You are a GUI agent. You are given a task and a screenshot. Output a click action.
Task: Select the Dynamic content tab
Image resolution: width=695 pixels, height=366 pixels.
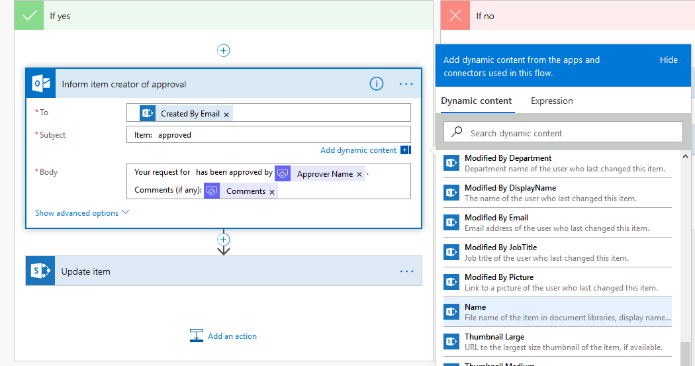(476, 101)
